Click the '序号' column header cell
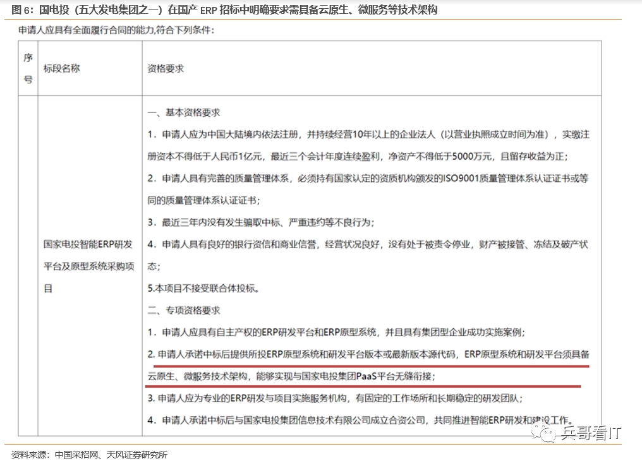 point(28,68)
